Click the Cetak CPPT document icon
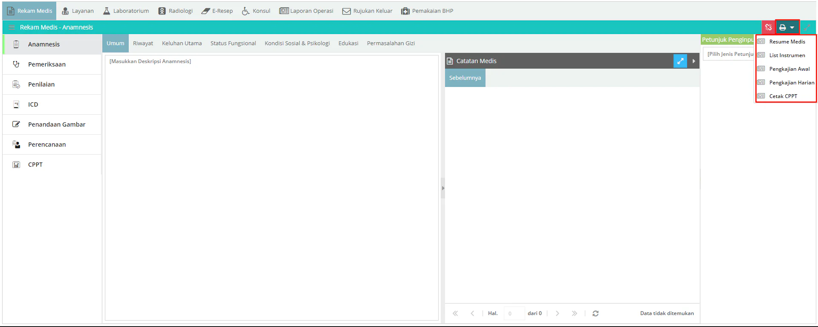Viewport: 818px width, 327px height. [x=761, y=96]
